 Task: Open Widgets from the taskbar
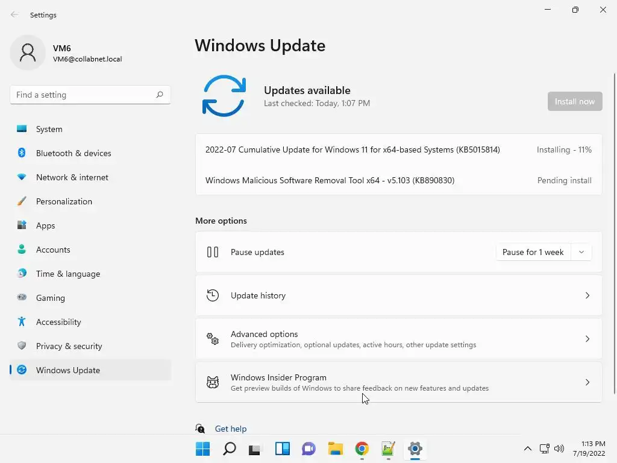(282, 449)
